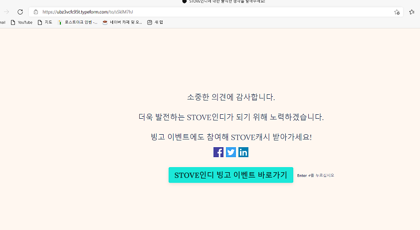Open the 로스트아크 인벤 bookmark
The width and height of the screenshot is (420, 230).
[x=78, y=22]
